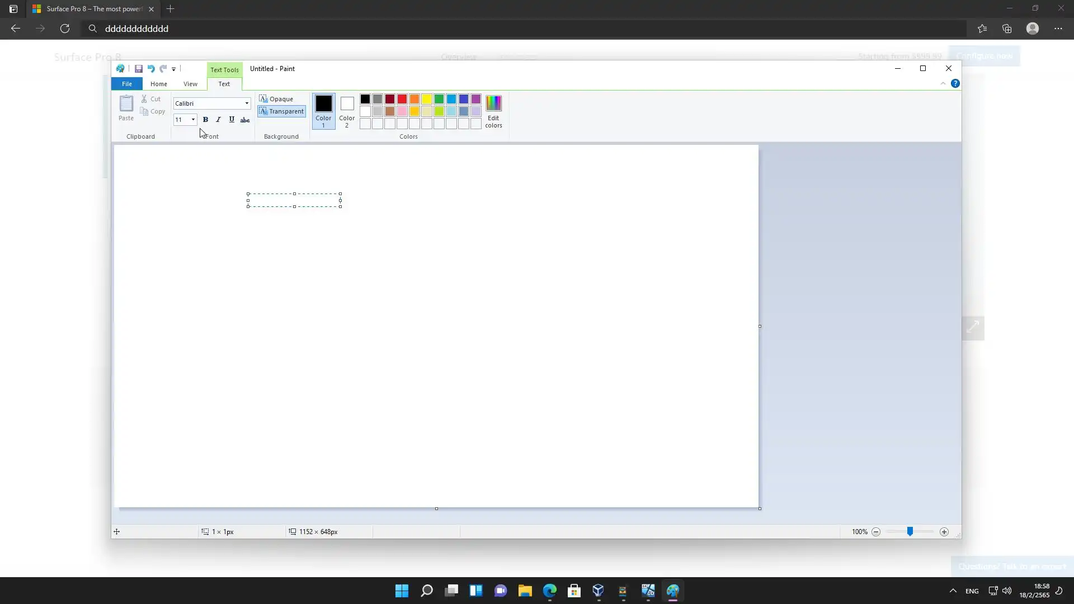Viewport: 1074px width, 604px height.
Task: Expand the Calibri font family dropdown
Action: [x=247, y=103]
